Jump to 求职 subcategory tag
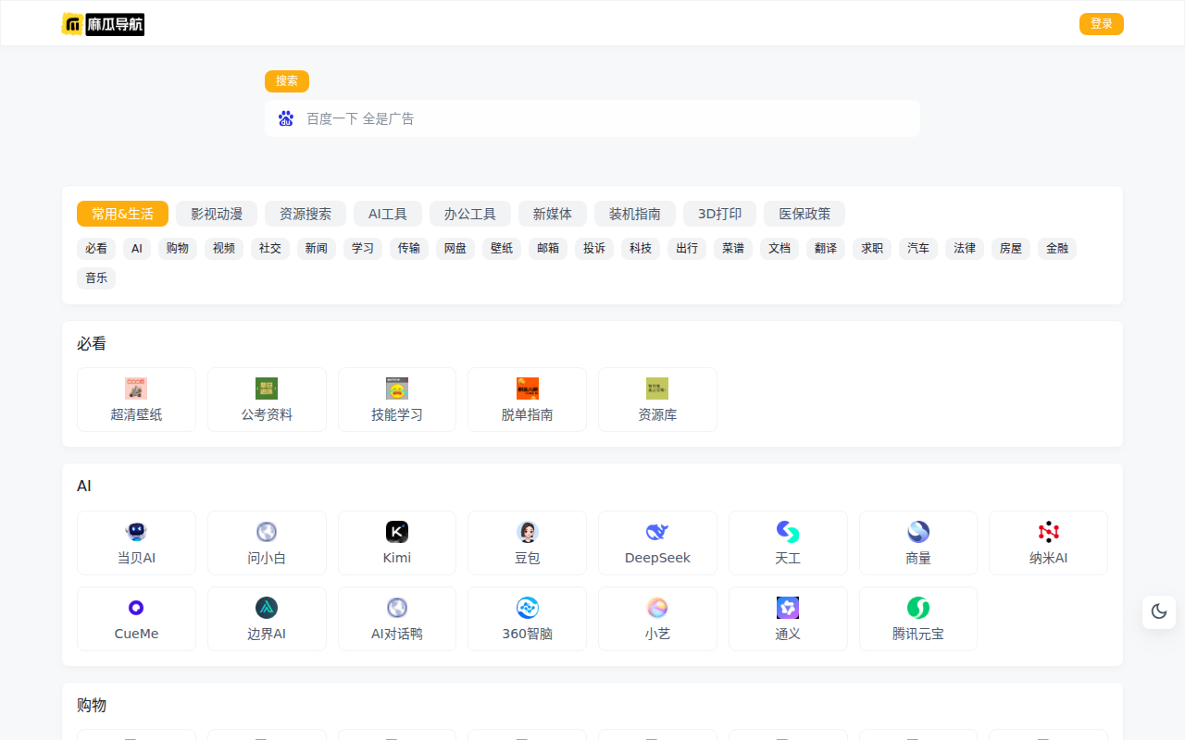The image size is (1185, 740). [x=872, y=249]
